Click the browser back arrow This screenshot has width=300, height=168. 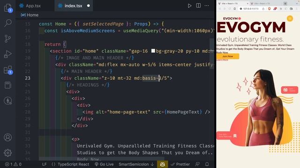click(220, 9)
